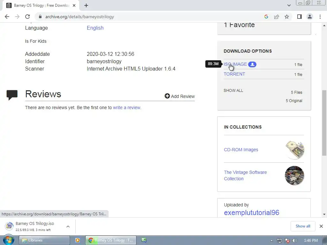Share this page via the share icon
The height and width of the screenshot is (245, 327).
point(277,17)
